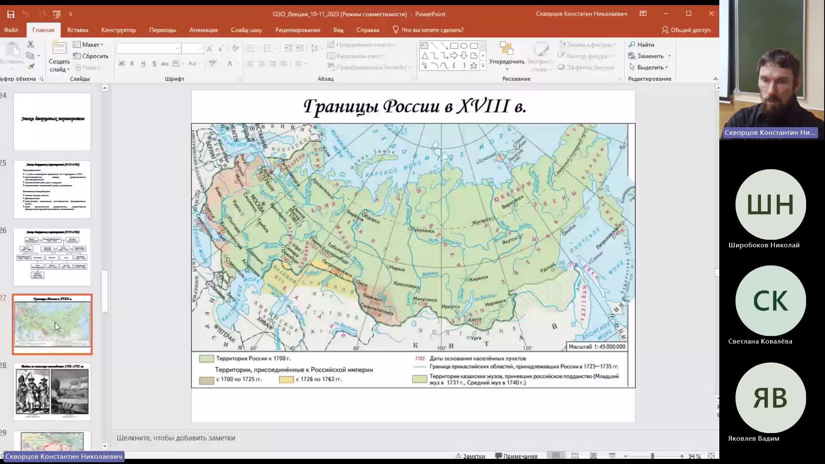This screenshot has width=825, height=464.
Task: Open the Макет layout dropdown
Action: tap(88, 45)
